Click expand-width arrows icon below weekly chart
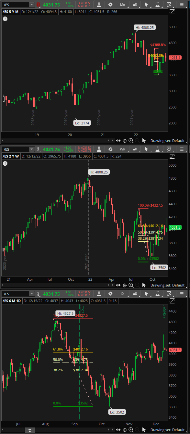This screenshot has height=434, width=190. (x=118, y=285)
